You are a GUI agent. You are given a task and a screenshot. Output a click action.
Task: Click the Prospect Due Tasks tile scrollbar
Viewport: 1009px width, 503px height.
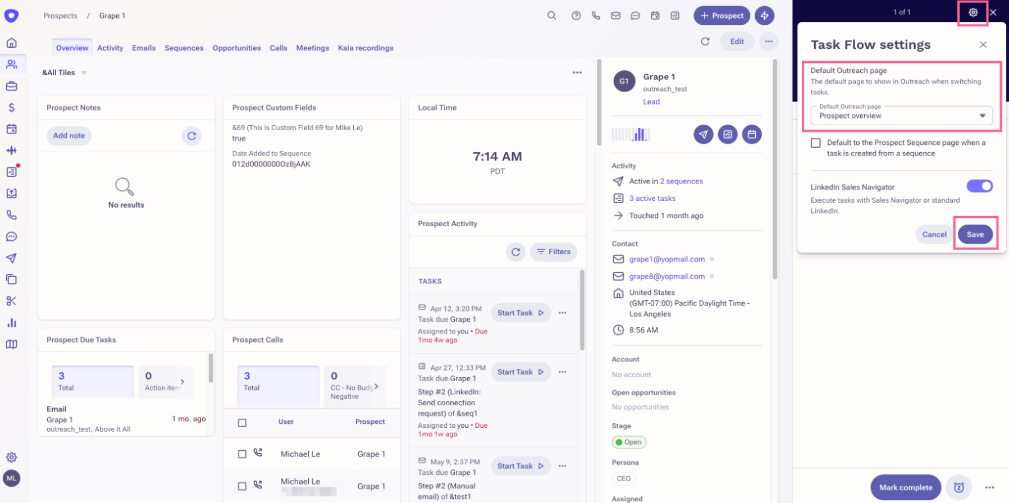coord(211,368)
